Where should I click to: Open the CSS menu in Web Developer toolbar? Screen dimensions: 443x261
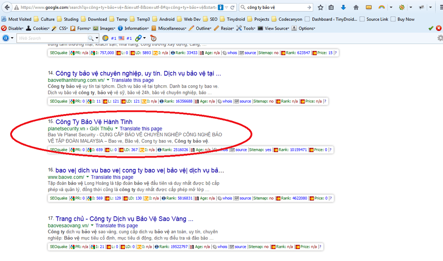[60, 28]
